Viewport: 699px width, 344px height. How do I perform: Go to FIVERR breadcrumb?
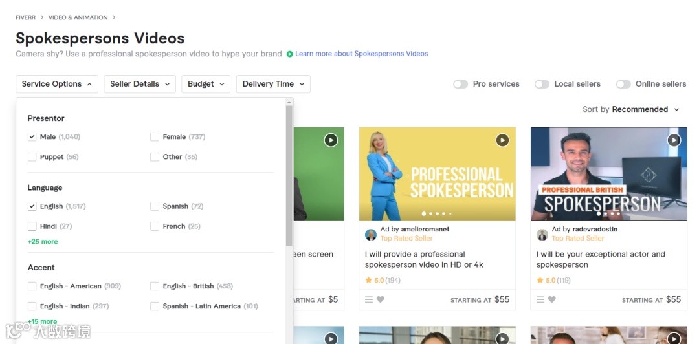tap(25, 17)
